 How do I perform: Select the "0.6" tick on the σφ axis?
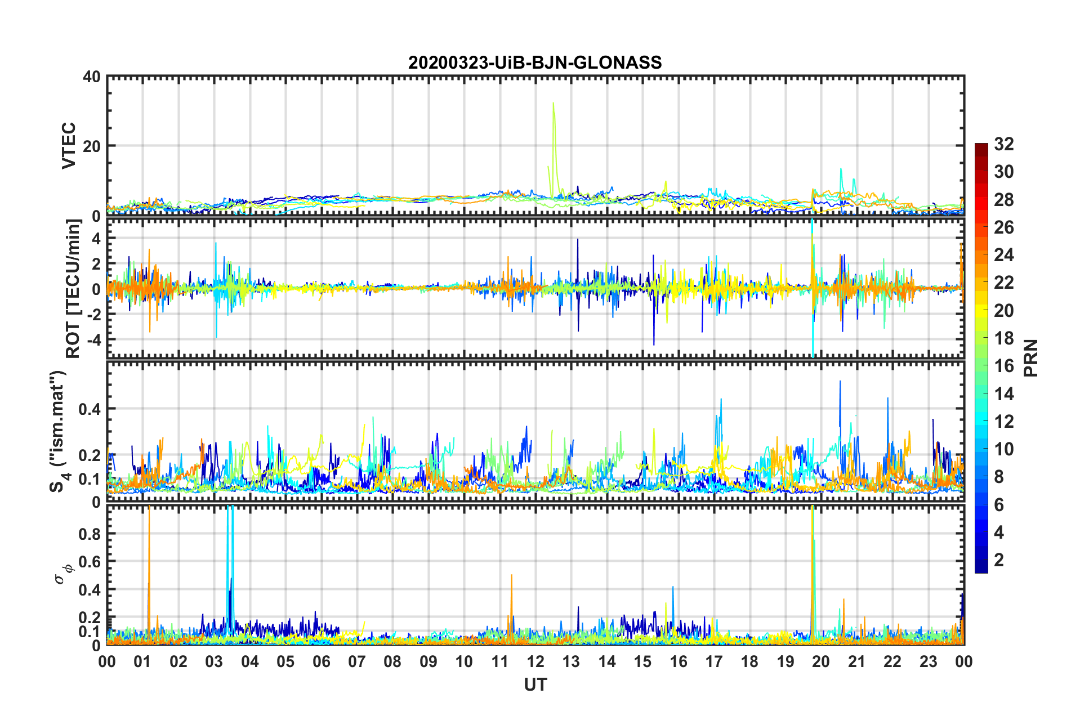point(90,562)
